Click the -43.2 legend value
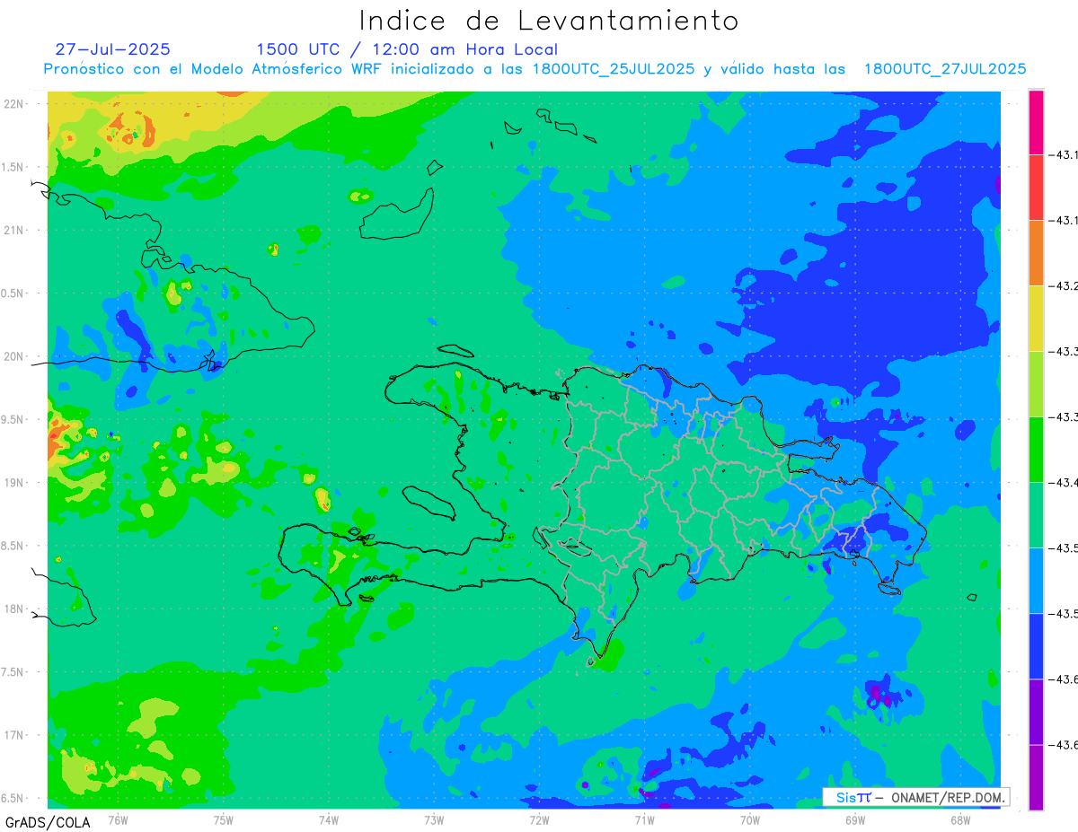Image resolution: width=1078 pixels, height=832 pixels. [x=1065, y=286]
